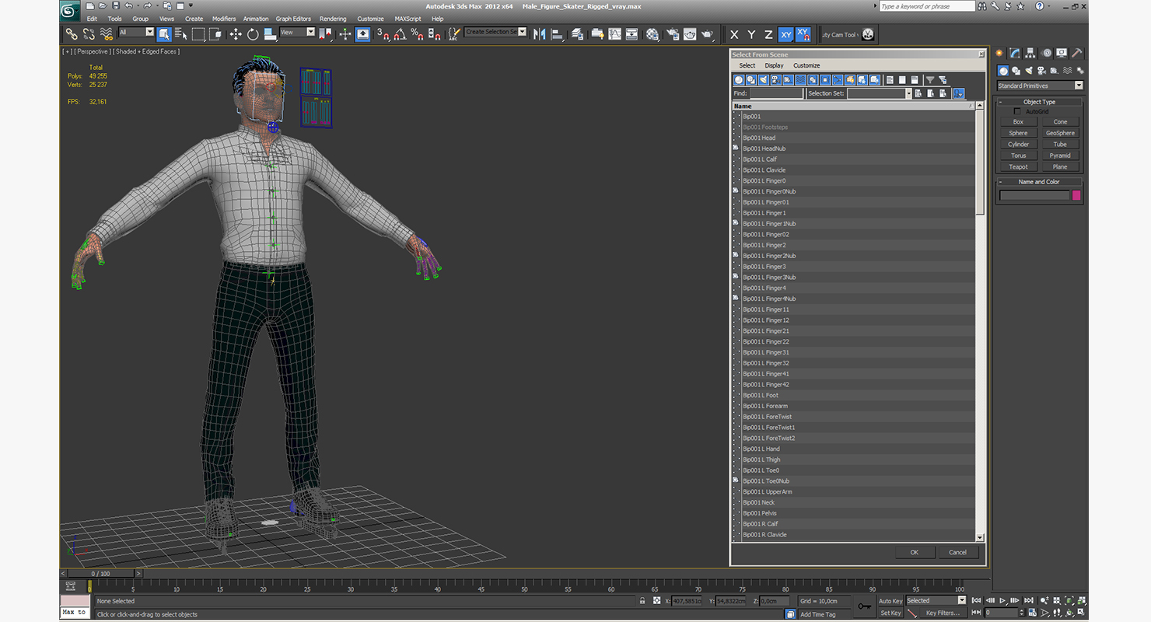Image resolution: width=1151 pixels, height=622 pixels.
Task: Click the funnel filter icon in dialog
Action: click(x=929, y=79)
